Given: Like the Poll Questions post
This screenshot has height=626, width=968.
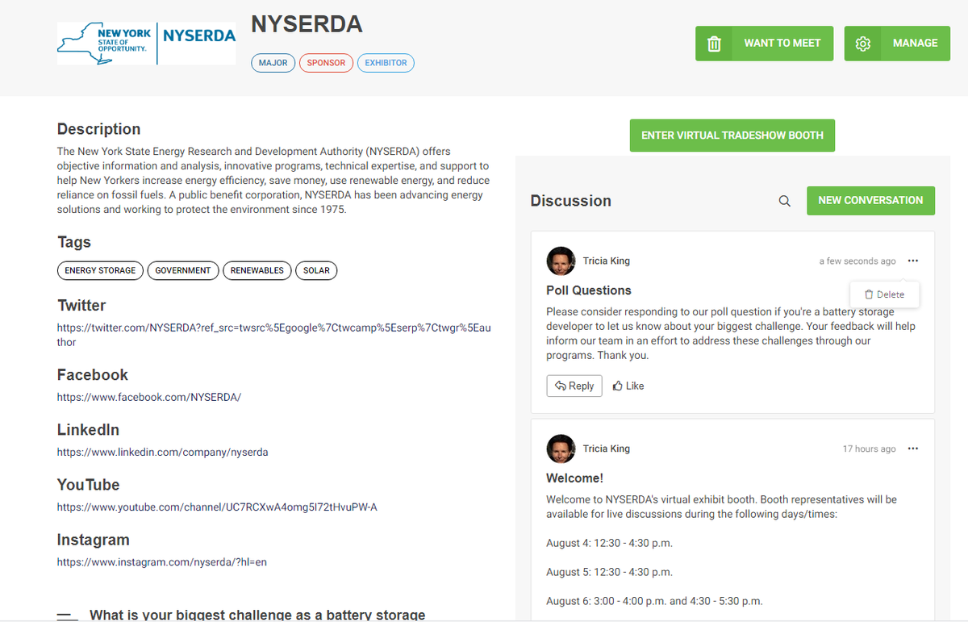Looking at the screenshot, I should tap(628, 386).
